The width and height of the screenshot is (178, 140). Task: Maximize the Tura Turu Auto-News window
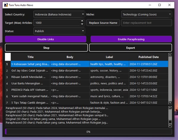pyautogui.click(x=160, y=5)
